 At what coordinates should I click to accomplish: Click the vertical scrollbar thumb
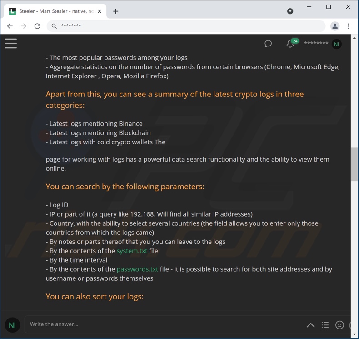[354, 164]
